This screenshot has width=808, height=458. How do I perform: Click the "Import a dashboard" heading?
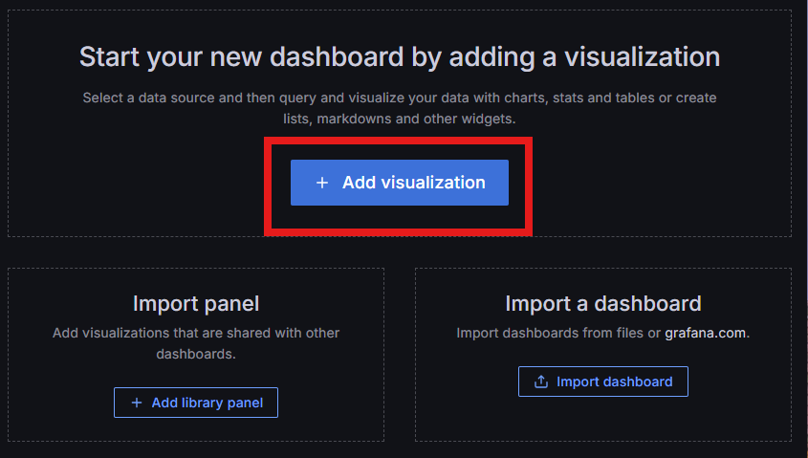click(x=602, y=304)
